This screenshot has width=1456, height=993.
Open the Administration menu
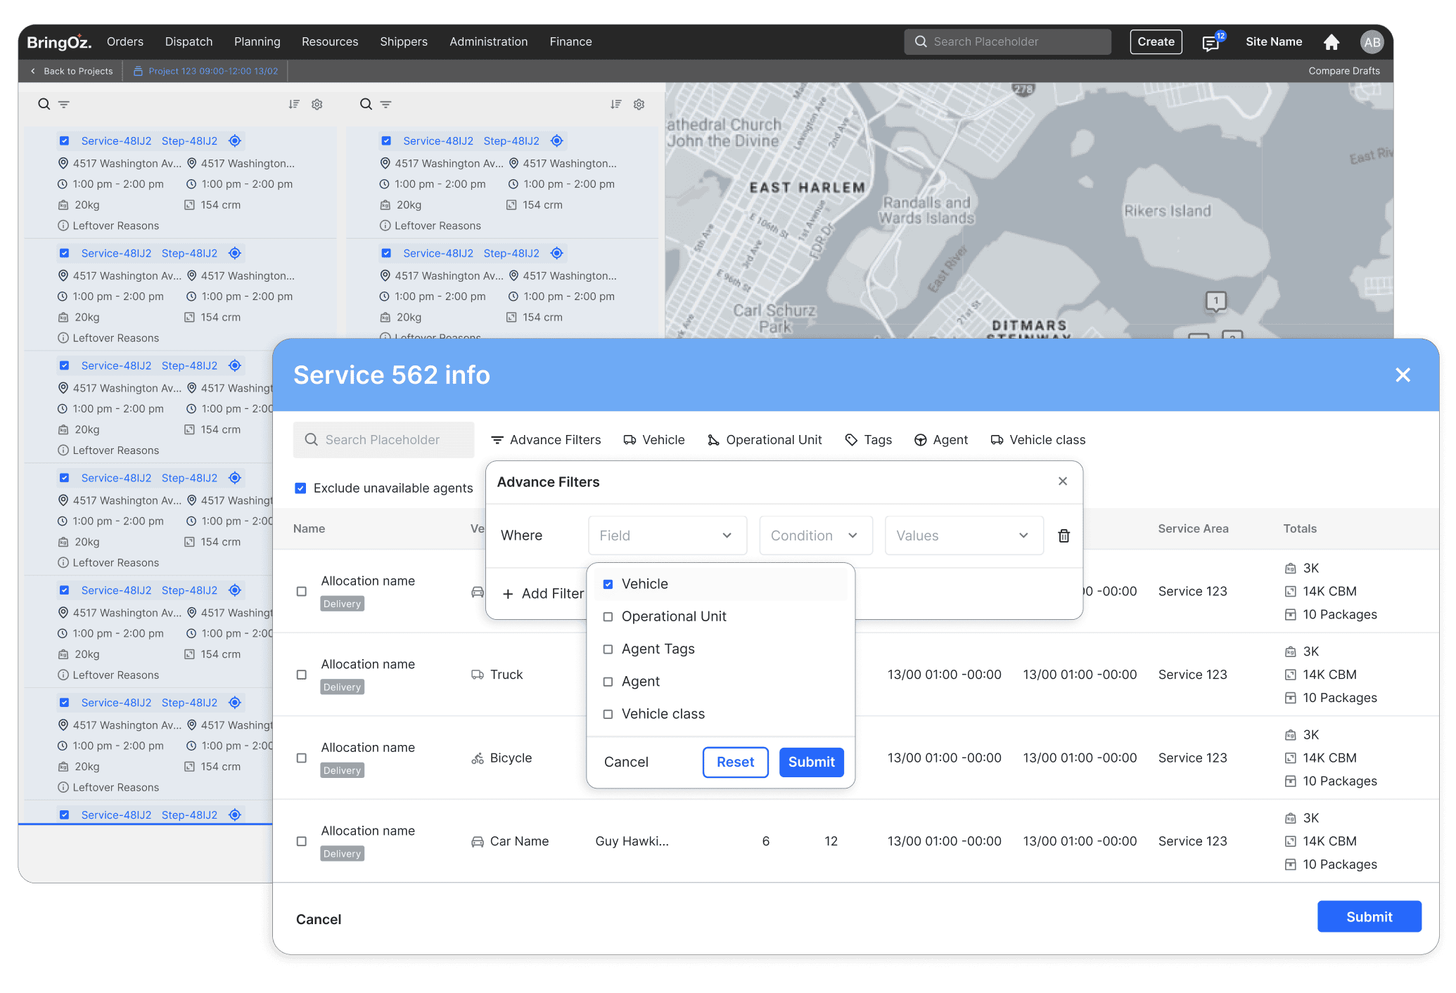pos(488,41)
